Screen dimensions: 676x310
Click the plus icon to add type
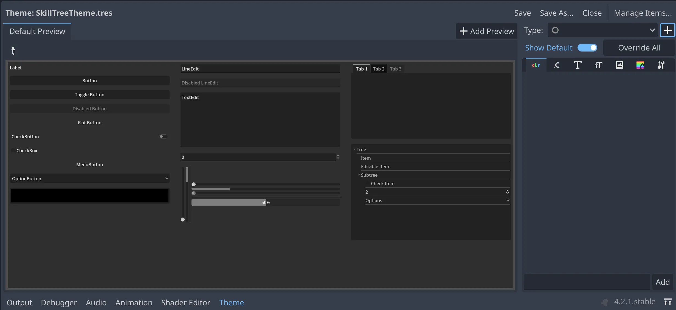click(667, 30)
